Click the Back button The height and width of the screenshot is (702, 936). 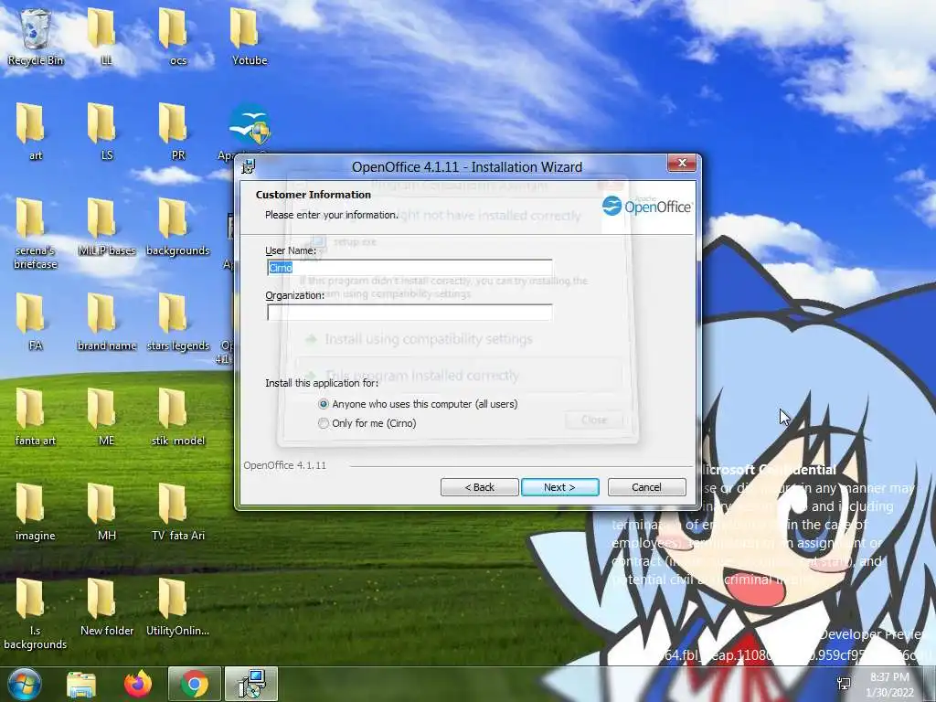point(479,487)
